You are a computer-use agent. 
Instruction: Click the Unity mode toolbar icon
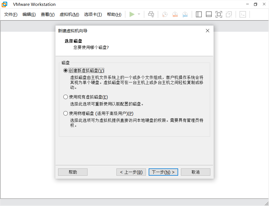pyautogui.click(x=229, y=14)
